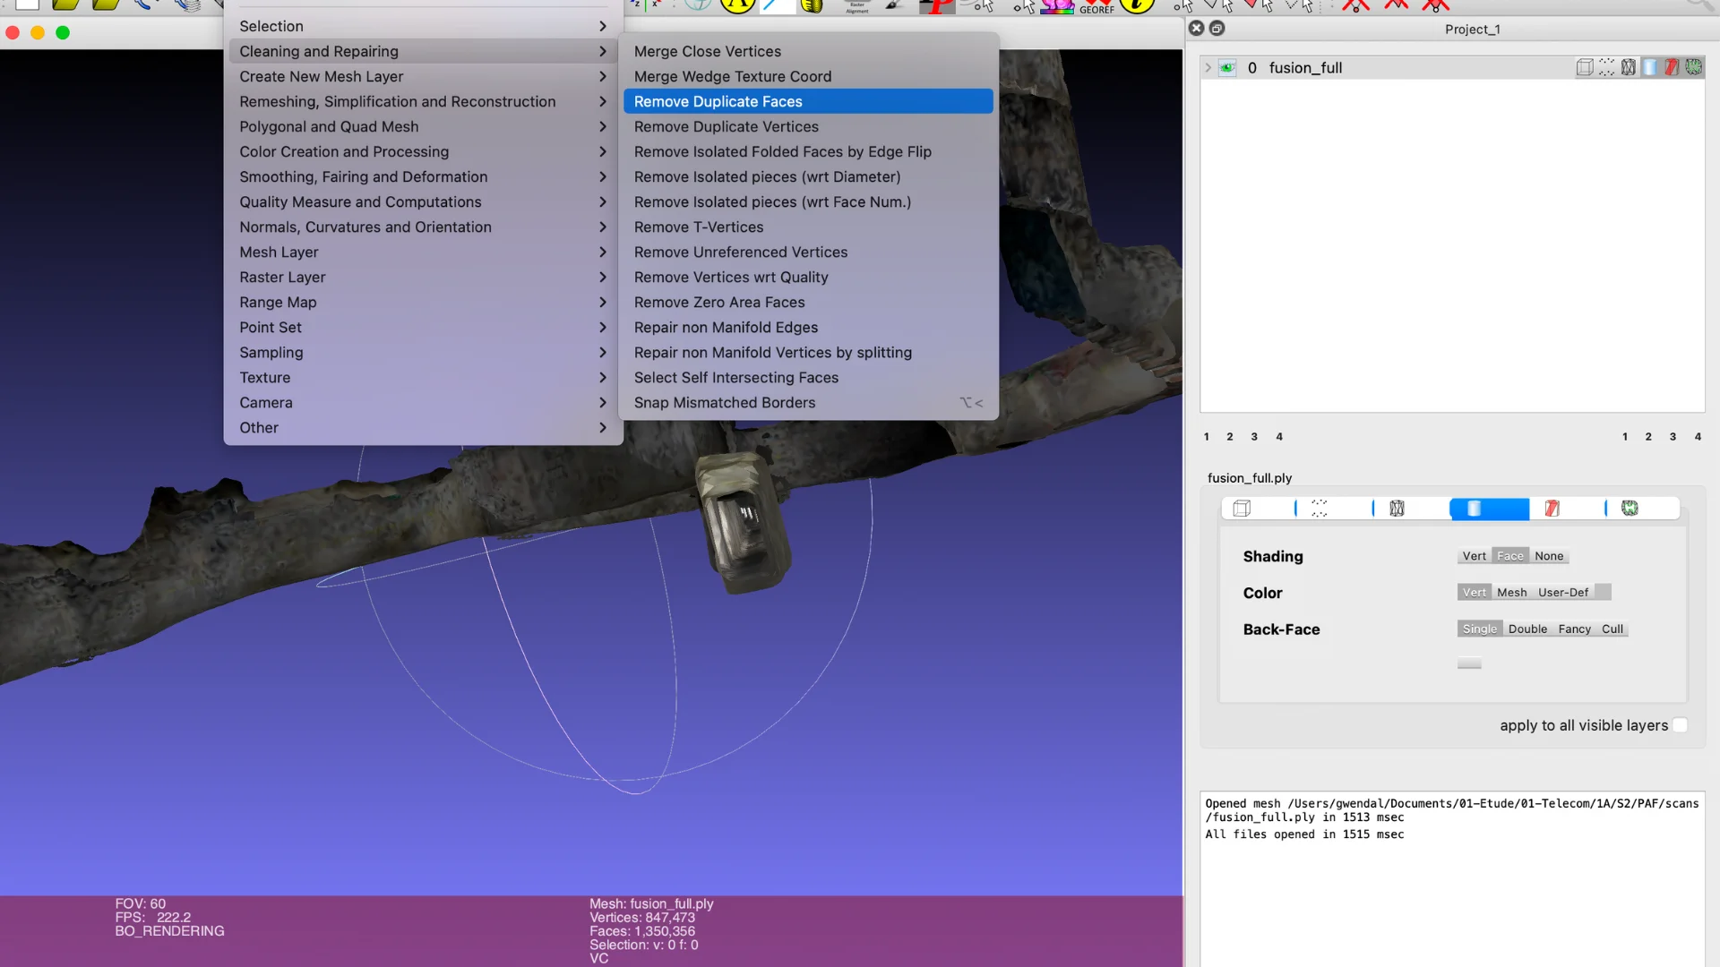Expand Create New Mesh Layer submenu
Screen dimensions: 1720x967
[423, 76]
